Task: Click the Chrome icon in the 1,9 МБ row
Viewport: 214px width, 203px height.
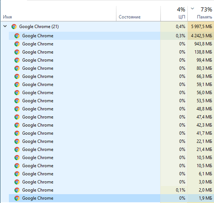Action: point(17,198)
